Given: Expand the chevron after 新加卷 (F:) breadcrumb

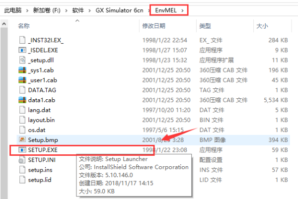Looking at the screenshot, I should click(x=67, y=10).
